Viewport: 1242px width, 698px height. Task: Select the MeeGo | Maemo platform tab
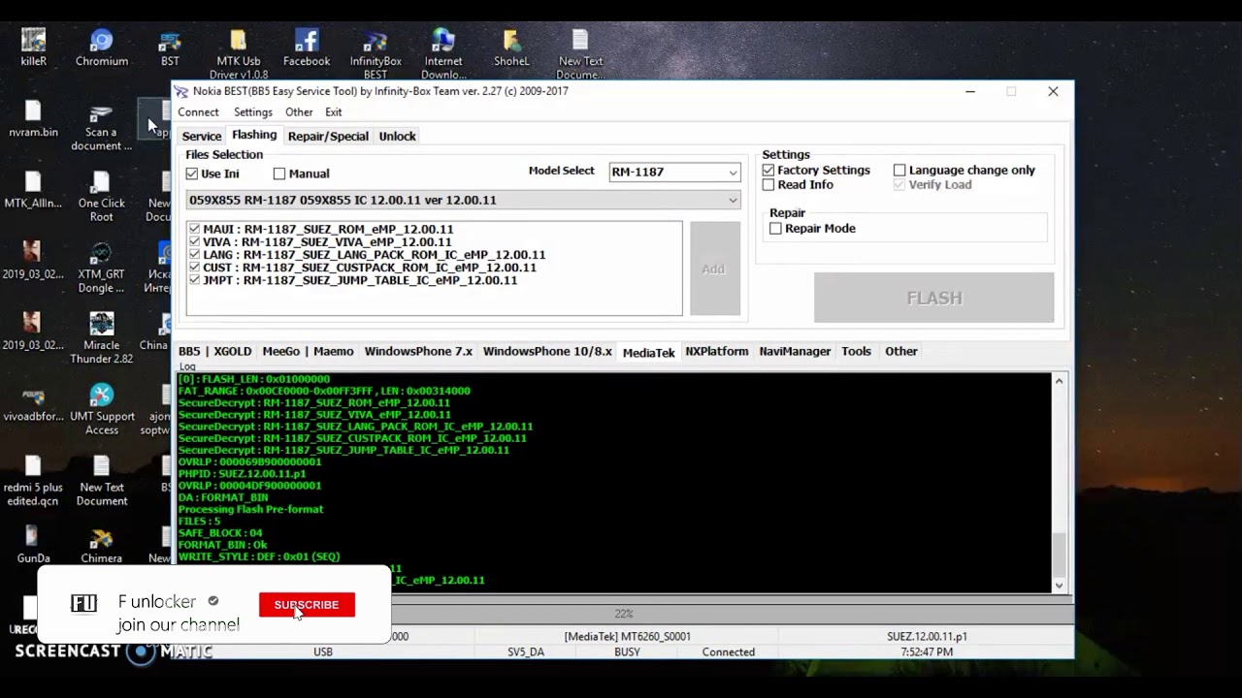point(308,351)
